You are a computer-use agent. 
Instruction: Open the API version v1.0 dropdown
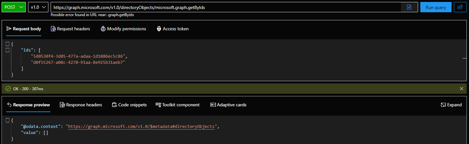[38, 7]
